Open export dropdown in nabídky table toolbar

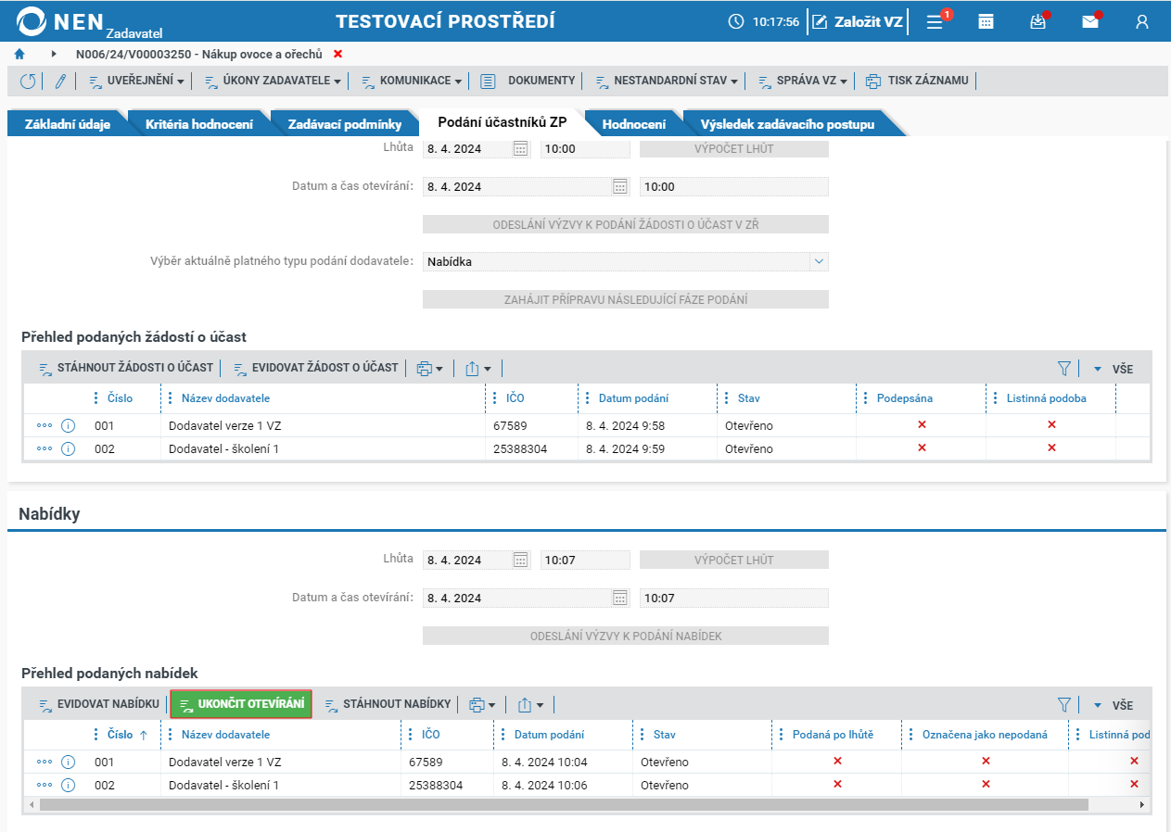[x=530, y=704]
